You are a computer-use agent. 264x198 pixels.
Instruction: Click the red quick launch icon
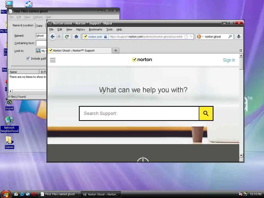[34, 194]
